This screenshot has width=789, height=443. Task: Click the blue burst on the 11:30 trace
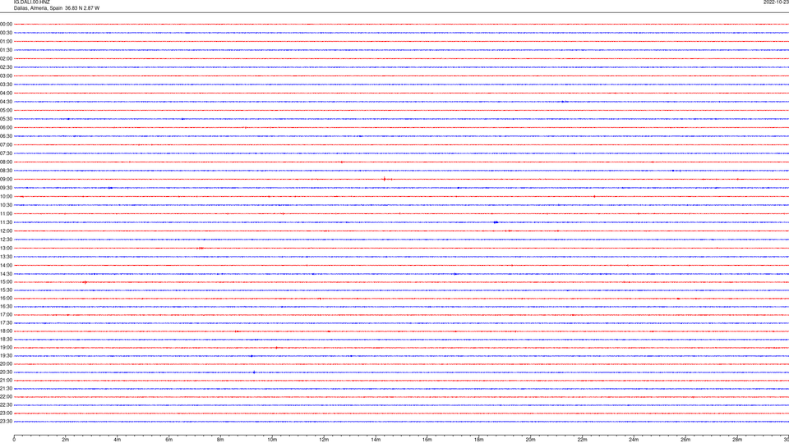(x=496, y=222)
